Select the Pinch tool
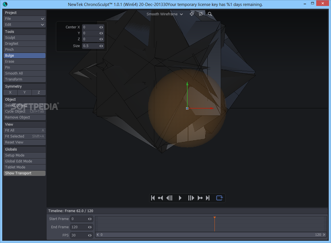Image resolution: width=331 pixels, height=243 pixels. 24,50
